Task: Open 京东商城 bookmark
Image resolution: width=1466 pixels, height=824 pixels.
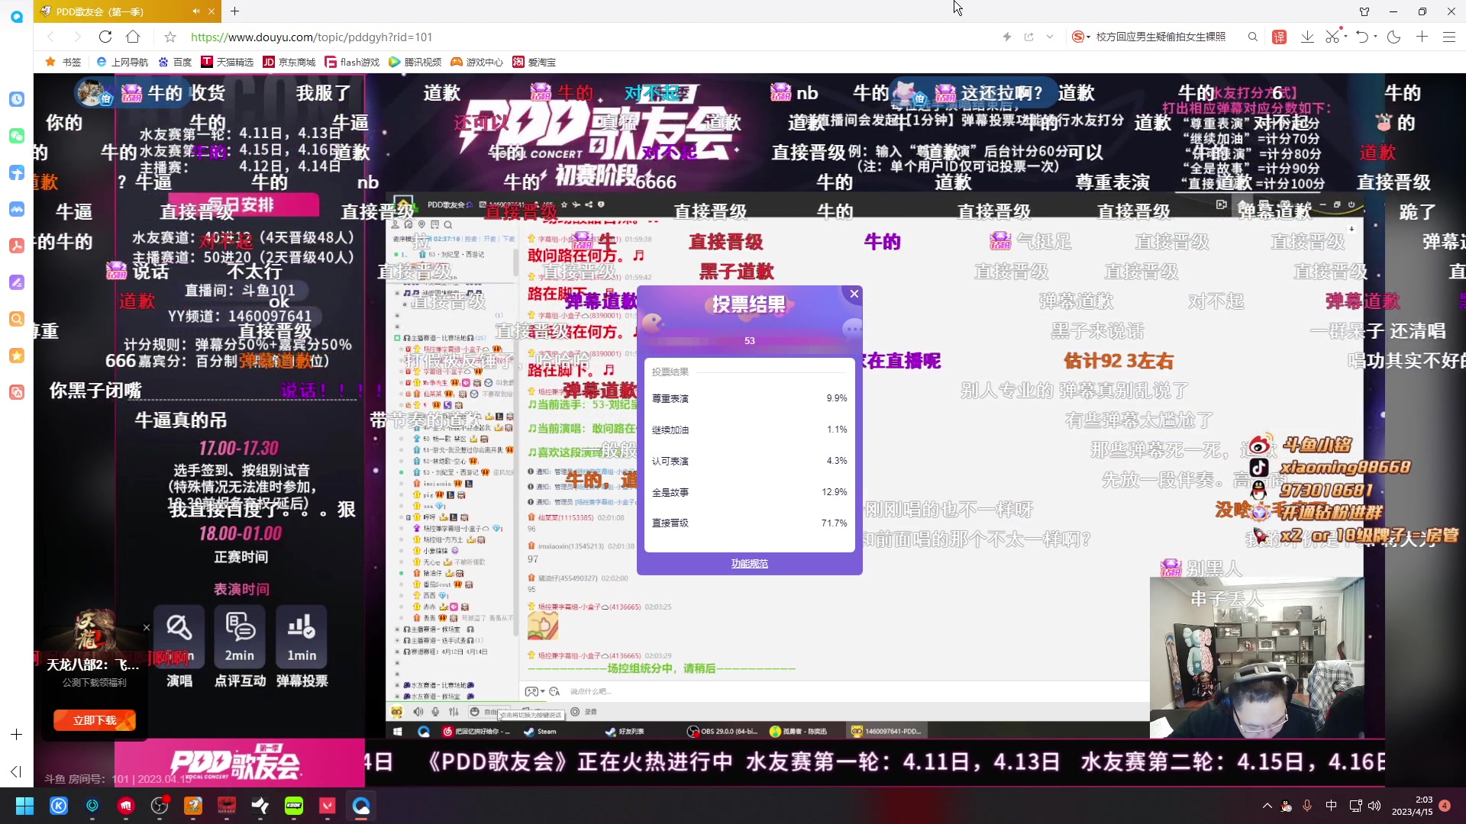Action: (x=289, y=62)
